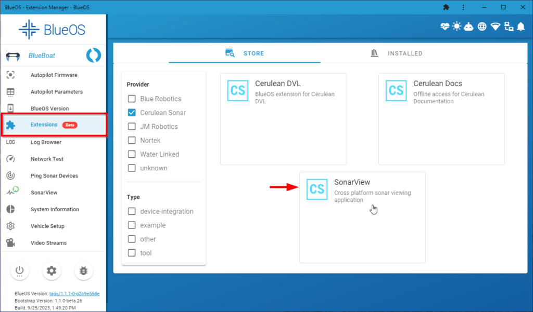Click the notifications bell in the header
The width and height of the screenshot is (533, 312).
(521, 26)
